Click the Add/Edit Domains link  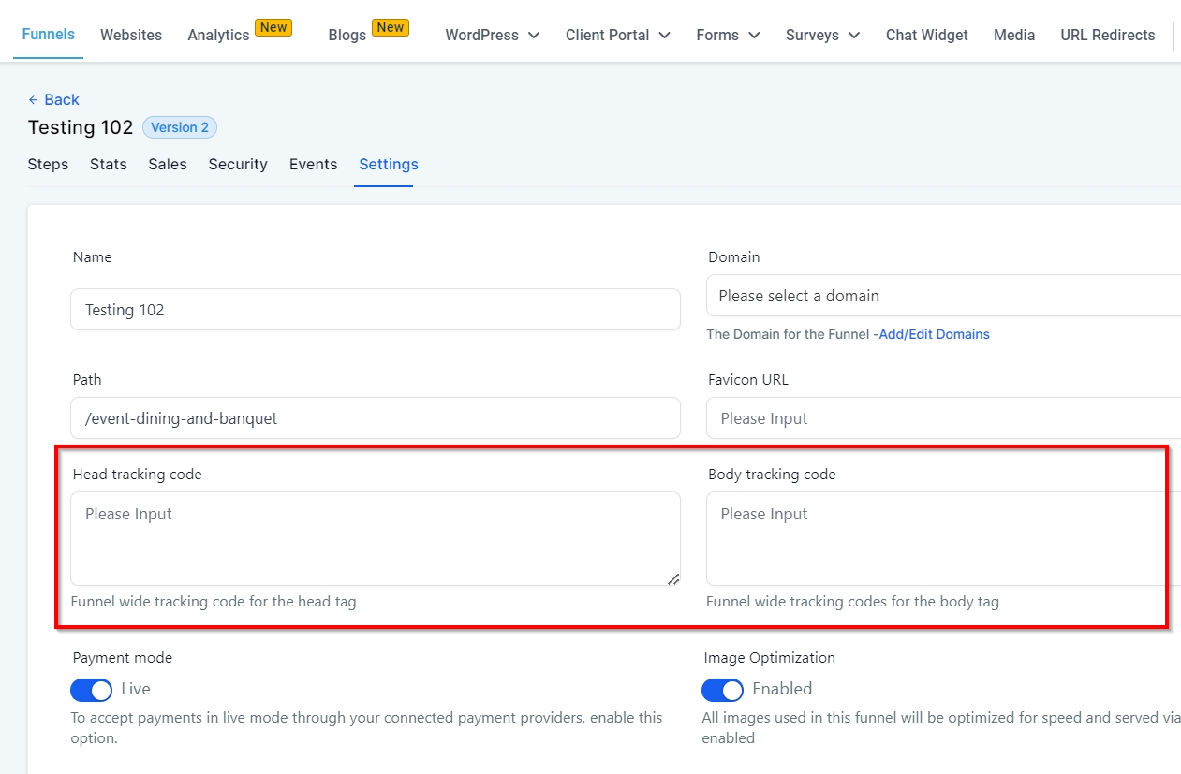[934, 334]
